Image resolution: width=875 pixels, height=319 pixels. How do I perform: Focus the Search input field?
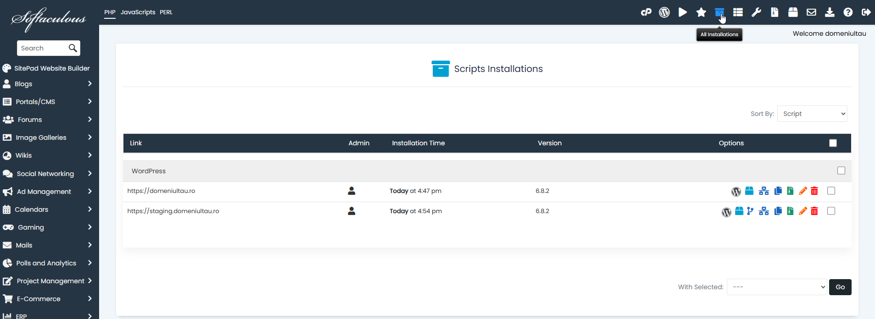[x=43, y=48]
